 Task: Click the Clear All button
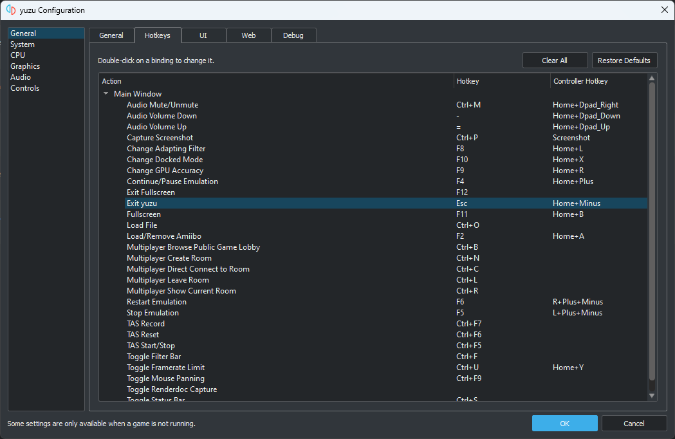click(x=555, y=61)
